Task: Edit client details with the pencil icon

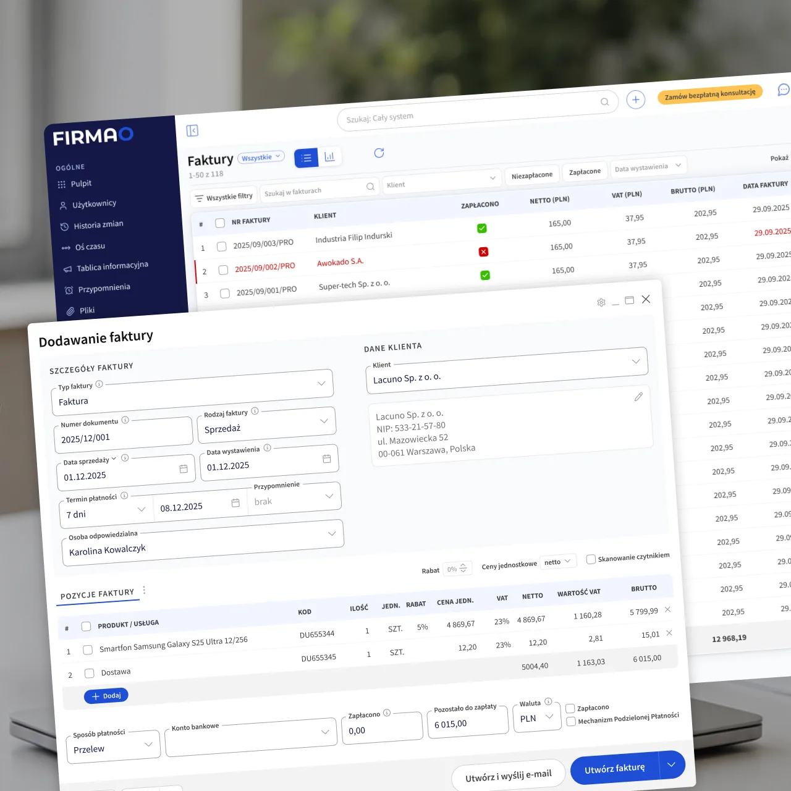Action: coord(638,397)
